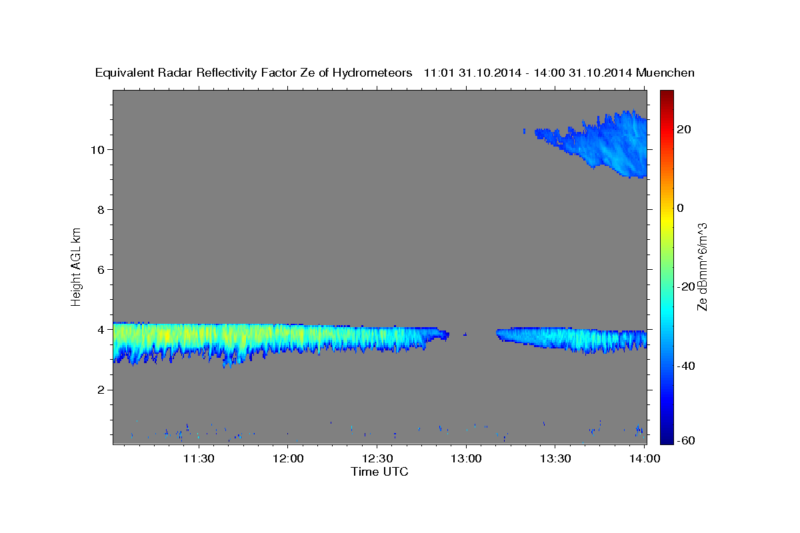The height and width of the screenshot is (533, 800).
Task: Click the 'Height AGL km' axis label
Action: click(76, 266)
